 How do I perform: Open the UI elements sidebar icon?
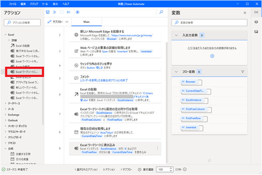pos(256,22)
